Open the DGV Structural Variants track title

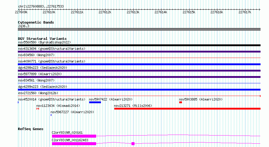pos(42,39)
